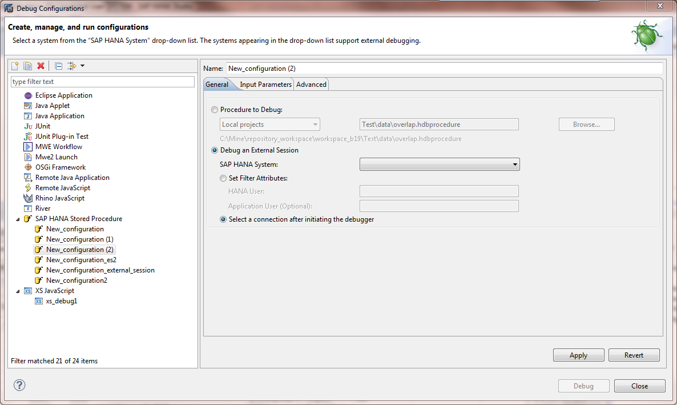Image resolution: width=677 pixels, height=405 pixels.
Task: Collapse the XS JavaScript tree node
Action: tap(17, 291)
